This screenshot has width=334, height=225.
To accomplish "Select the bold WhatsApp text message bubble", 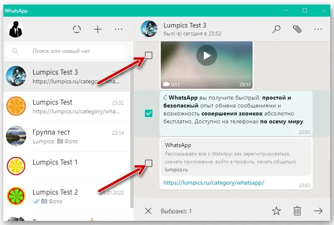I will (236, 114).
